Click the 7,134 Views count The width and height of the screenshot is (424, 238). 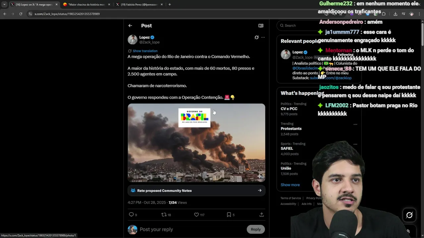(178, 203)
